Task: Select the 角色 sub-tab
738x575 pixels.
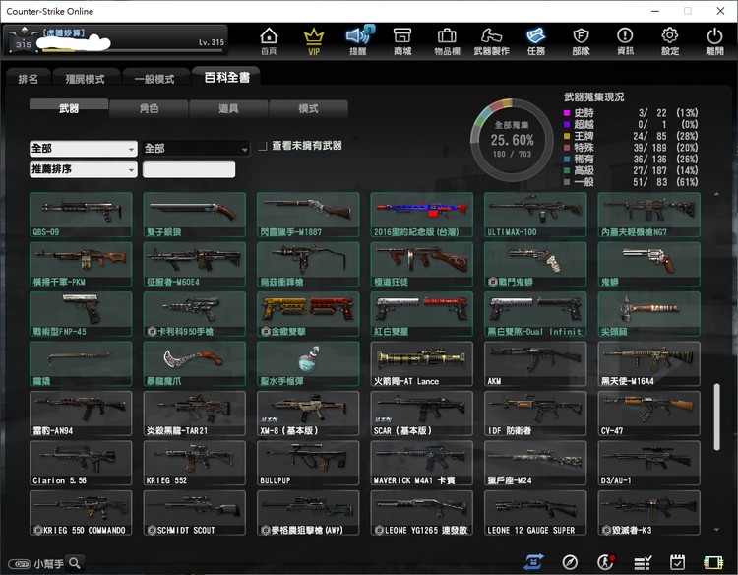Action: click(x=149, y=108)
